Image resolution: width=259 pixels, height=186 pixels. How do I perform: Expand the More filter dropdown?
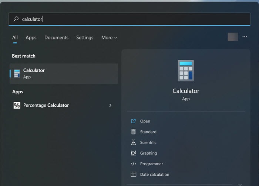tap(109, 38)
